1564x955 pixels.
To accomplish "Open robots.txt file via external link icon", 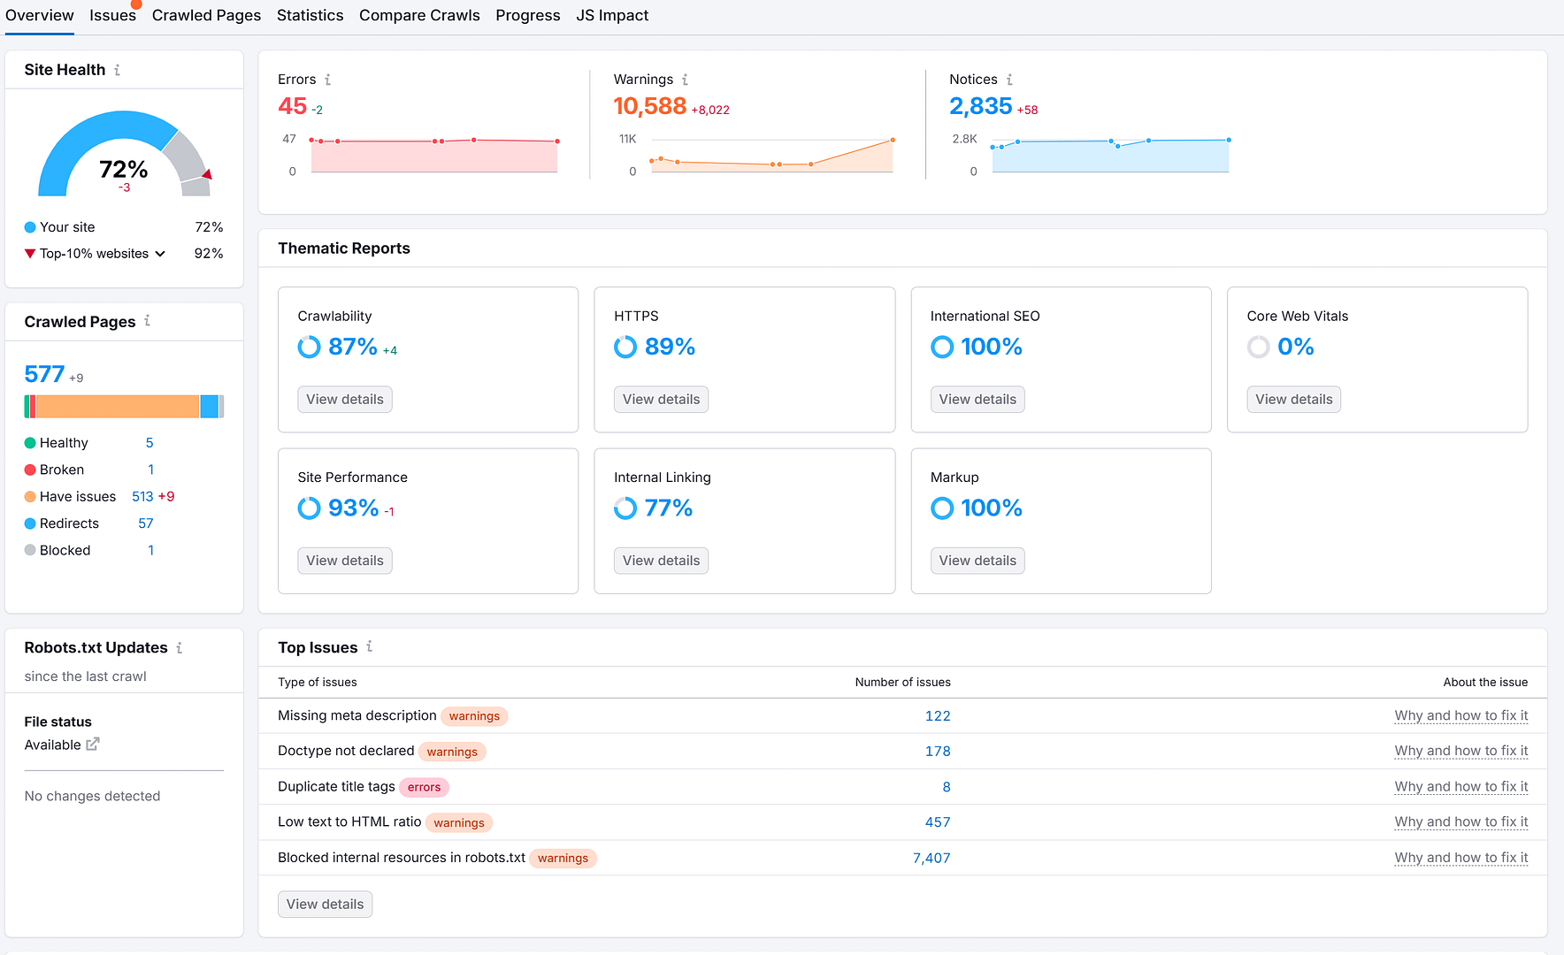I will click(93, 745).
